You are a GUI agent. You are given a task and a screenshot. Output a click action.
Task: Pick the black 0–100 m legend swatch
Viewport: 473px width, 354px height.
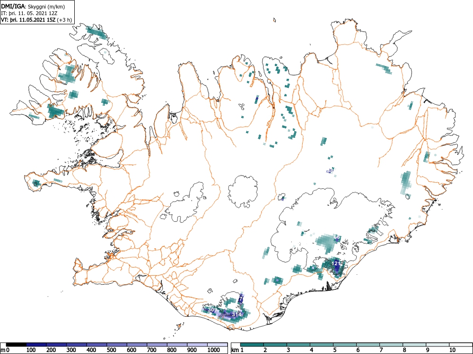coord(16,345)
